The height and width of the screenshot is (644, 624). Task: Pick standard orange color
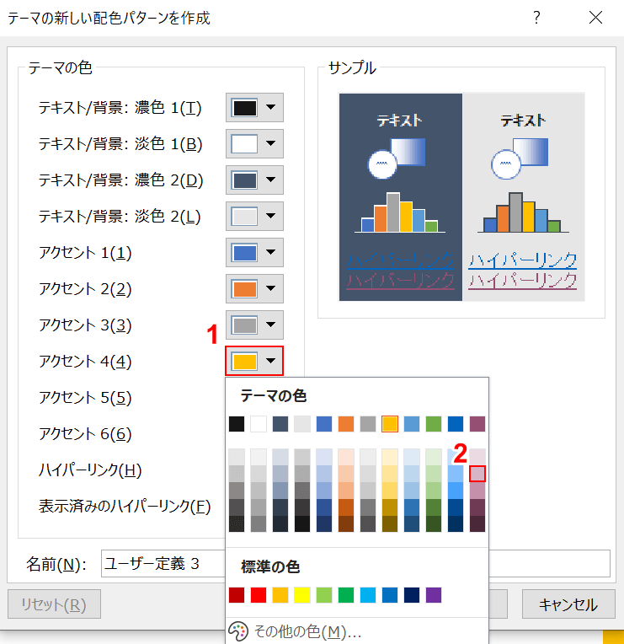(280, 595)
